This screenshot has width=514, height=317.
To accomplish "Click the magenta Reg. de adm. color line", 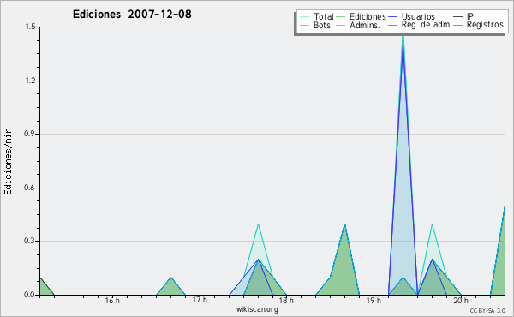I will tap(392, 25).
